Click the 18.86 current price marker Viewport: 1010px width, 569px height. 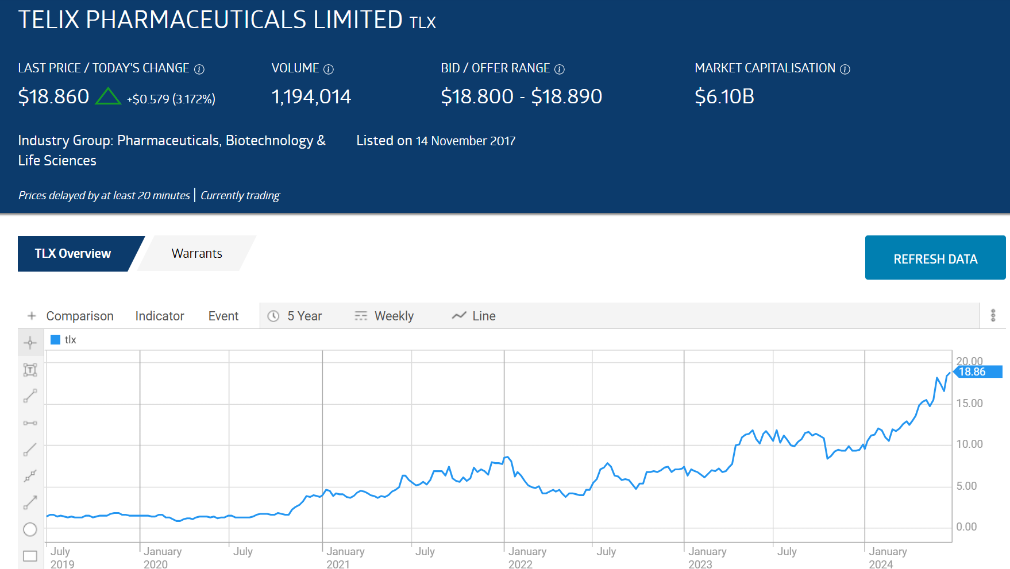click(x=978, y=371)
